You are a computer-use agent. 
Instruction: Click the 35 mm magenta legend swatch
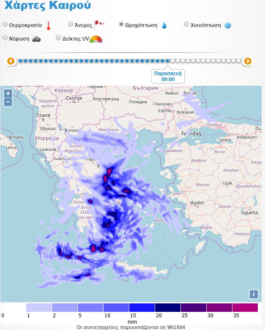pos(245,307)
